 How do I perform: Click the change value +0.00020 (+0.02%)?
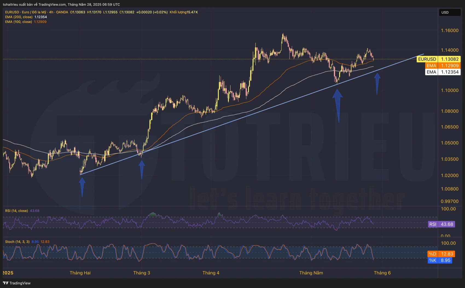coord(152,12)
